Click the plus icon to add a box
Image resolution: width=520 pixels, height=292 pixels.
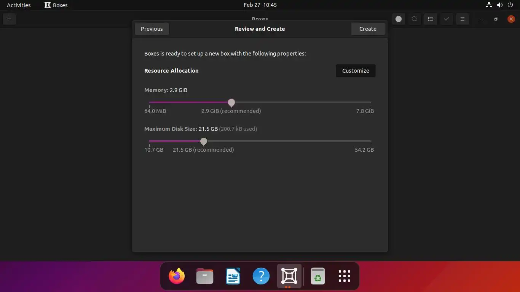pyautogui.click(x=9, y=19)
